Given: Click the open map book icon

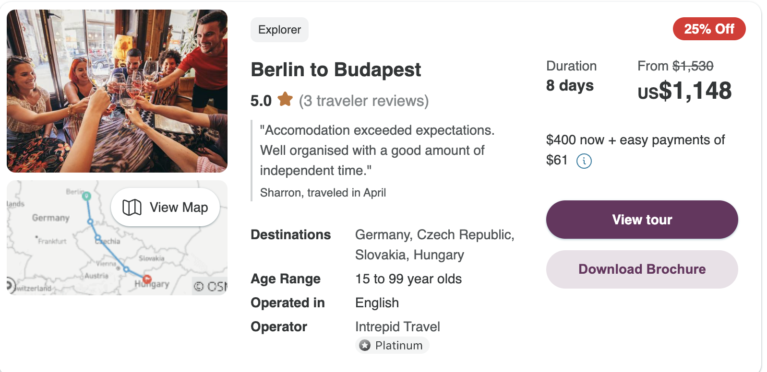Looking at the screenshot, I should click(132, 208).
